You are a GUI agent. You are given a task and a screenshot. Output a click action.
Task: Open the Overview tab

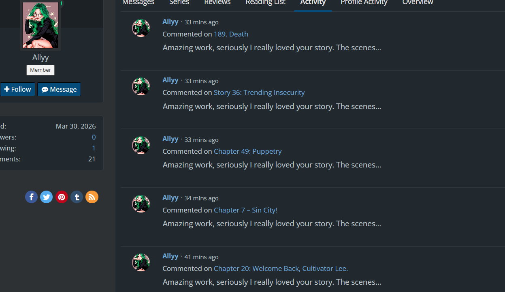418,3
